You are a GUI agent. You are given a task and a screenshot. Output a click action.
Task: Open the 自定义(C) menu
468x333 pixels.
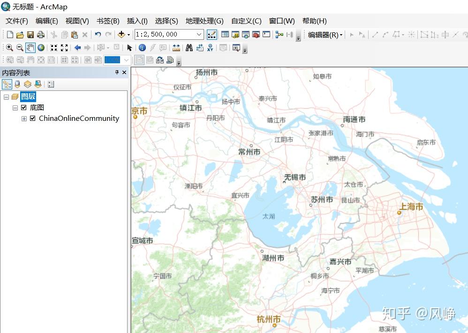pos(246,21)
